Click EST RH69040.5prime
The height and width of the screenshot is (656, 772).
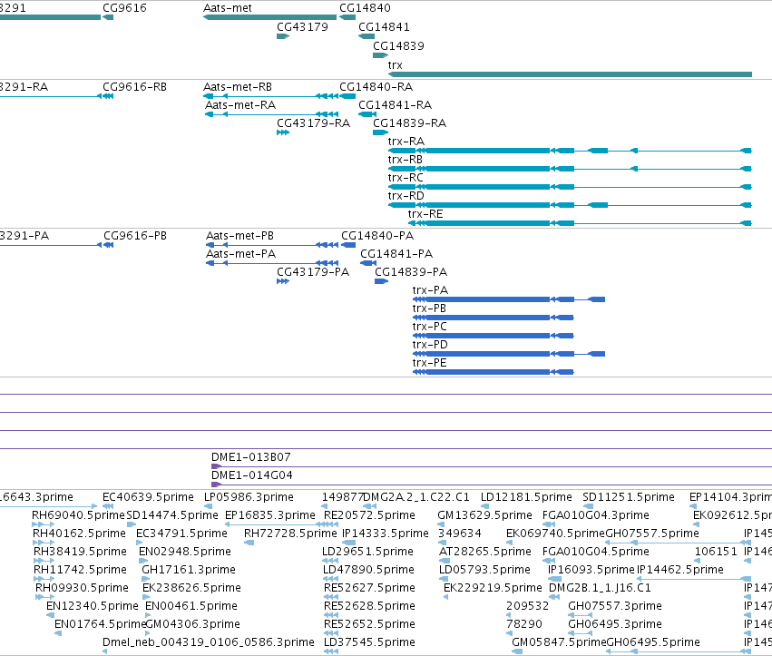(x=78, y=515)
